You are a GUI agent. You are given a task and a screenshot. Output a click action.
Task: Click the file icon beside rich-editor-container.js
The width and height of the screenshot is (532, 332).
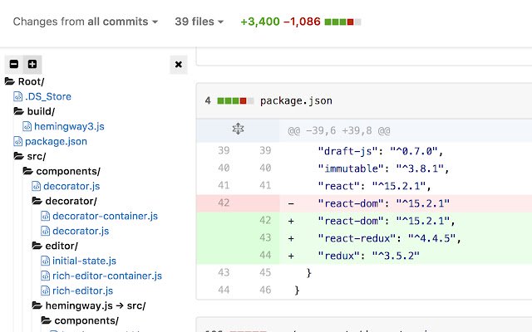46,276
